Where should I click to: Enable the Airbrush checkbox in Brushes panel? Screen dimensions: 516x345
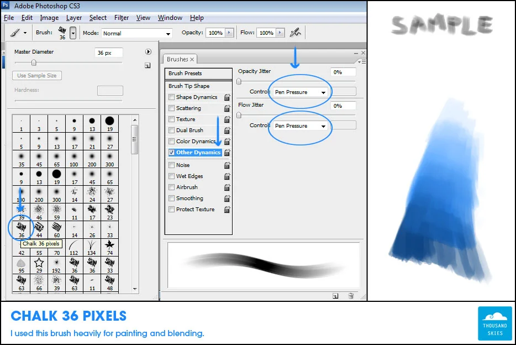point(171,187)
